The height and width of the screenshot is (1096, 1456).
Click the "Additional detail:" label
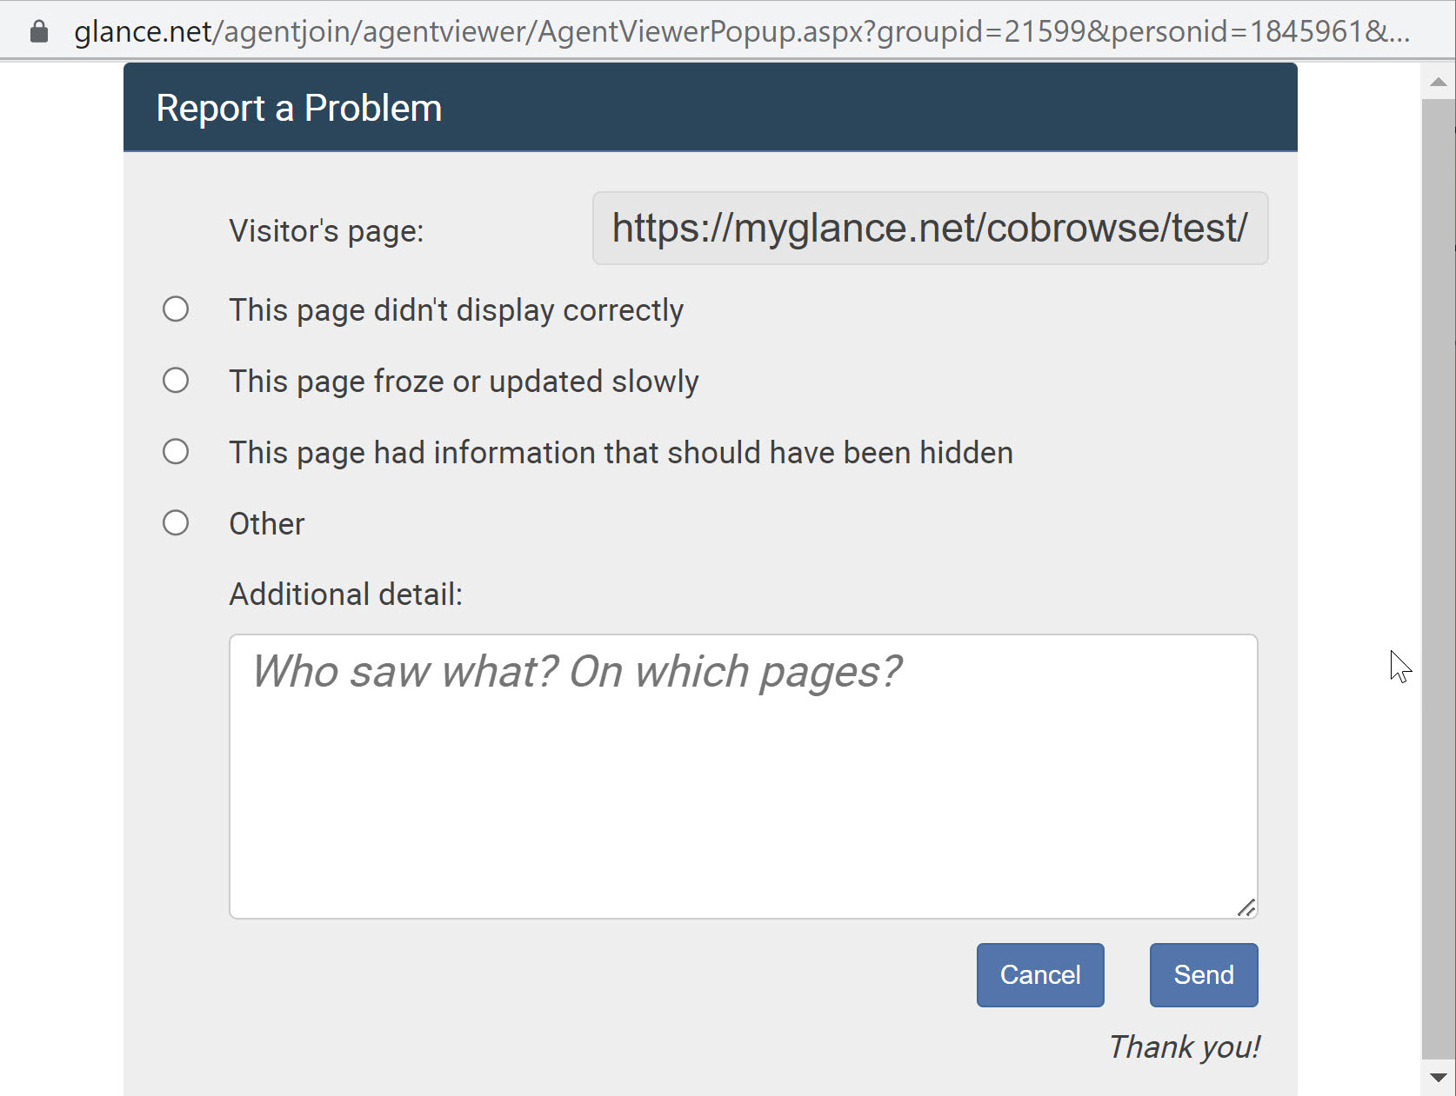tap(345, 594)
